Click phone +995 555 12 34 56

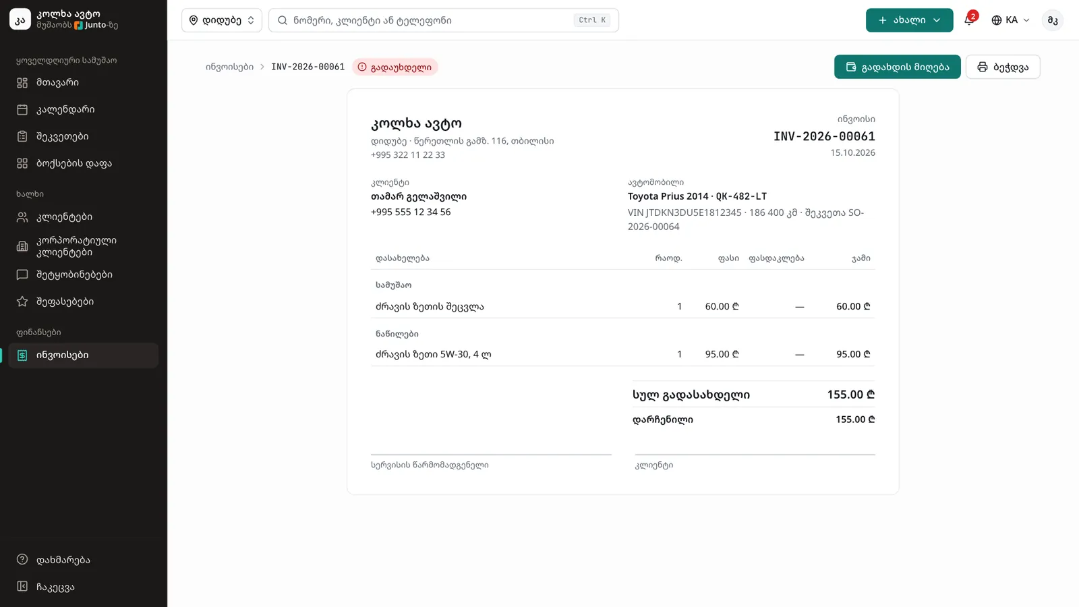coord(410,212)
